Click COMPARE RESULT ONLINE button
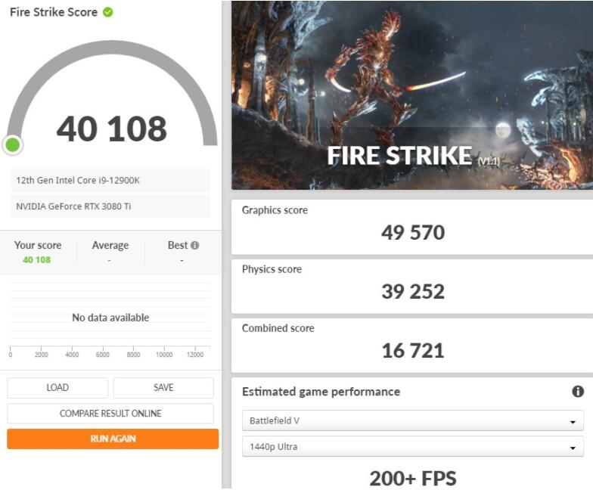 pyautogui.click(x=110, y=414)
